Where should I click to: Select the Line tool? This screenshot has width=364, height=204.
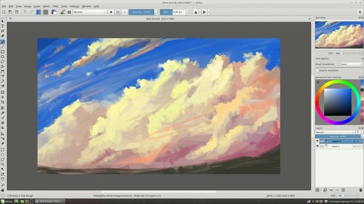coord(3,47)
